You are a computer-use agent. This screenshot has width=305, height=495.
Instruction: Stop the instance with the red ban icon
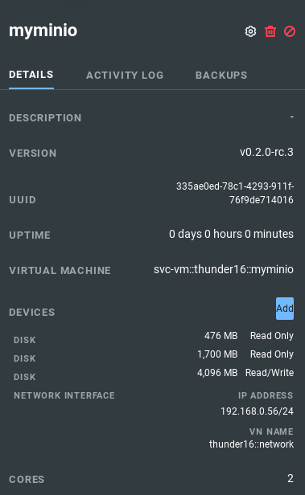pos(290,31)
